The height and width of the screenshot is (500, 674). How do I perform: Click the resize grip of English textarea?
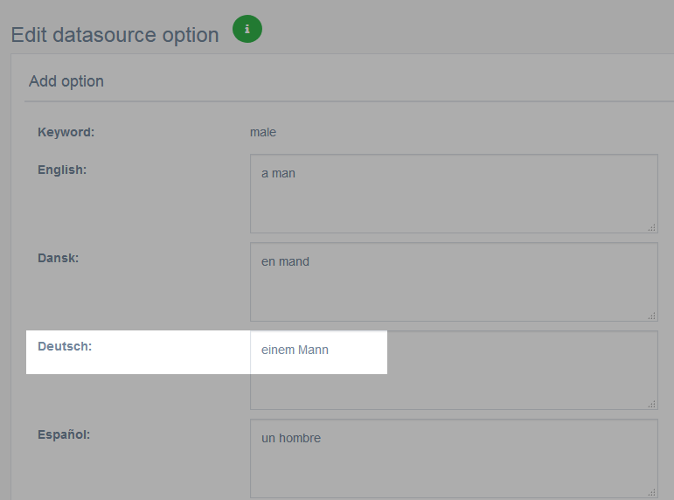[x=651, y=227]
